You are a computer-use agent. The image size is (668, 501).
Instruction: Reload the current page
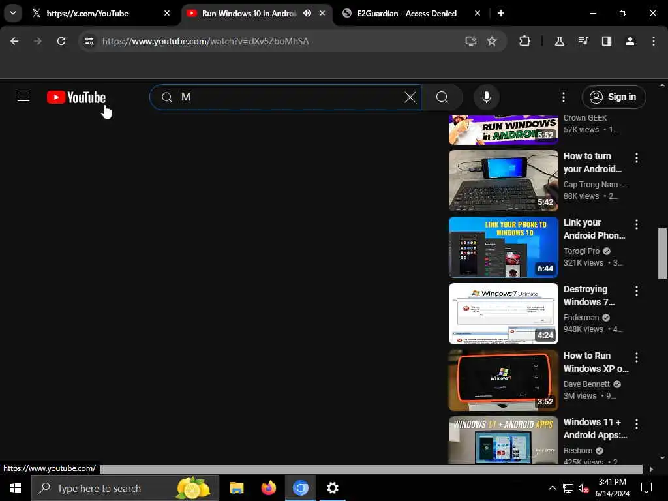[61, 41]
